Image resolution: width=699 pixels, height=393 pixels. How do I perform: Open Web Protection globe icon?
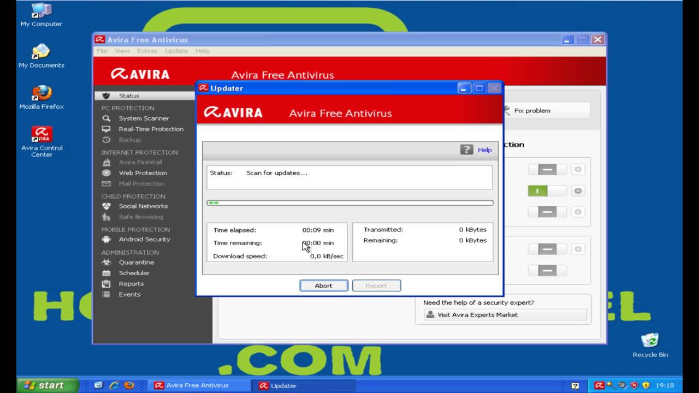tap(106, 172)
